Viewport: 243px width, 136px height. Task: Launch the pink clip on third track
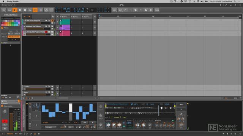(x=61, y=32)
